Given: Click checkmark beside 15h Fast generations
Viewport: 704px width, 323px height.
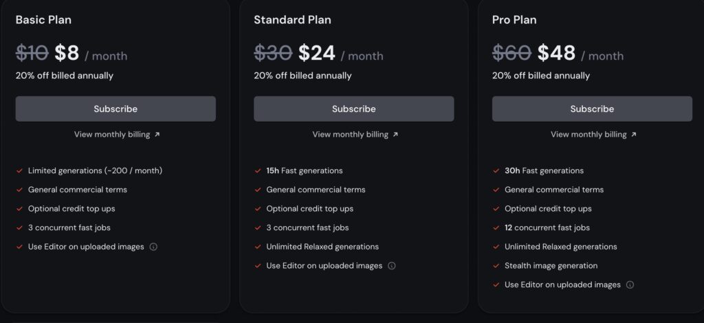Looking at the screenshot, I should (258, 170).
